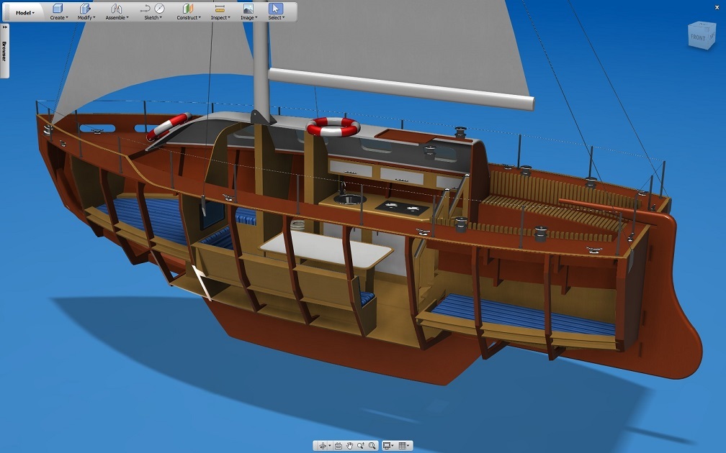Select the Assemble tool icon
The height and width of the screenshot is (453, 726).
116,9
